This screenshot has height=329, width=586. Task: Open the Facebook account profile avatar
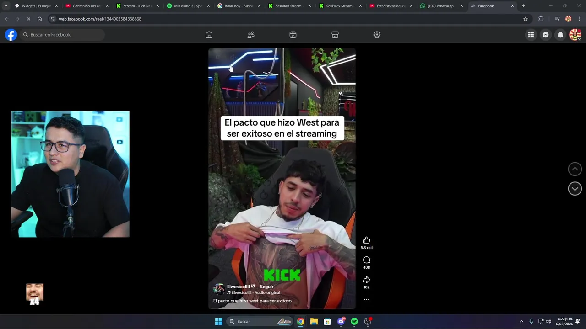575,35
